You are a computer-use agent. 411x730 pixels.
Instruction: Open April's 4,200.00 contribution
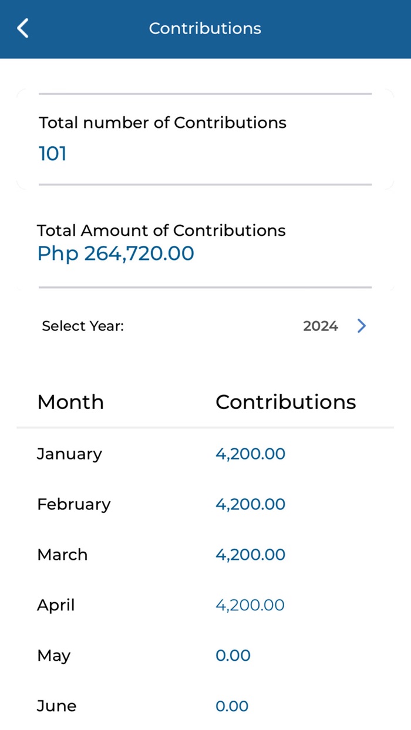250,605
